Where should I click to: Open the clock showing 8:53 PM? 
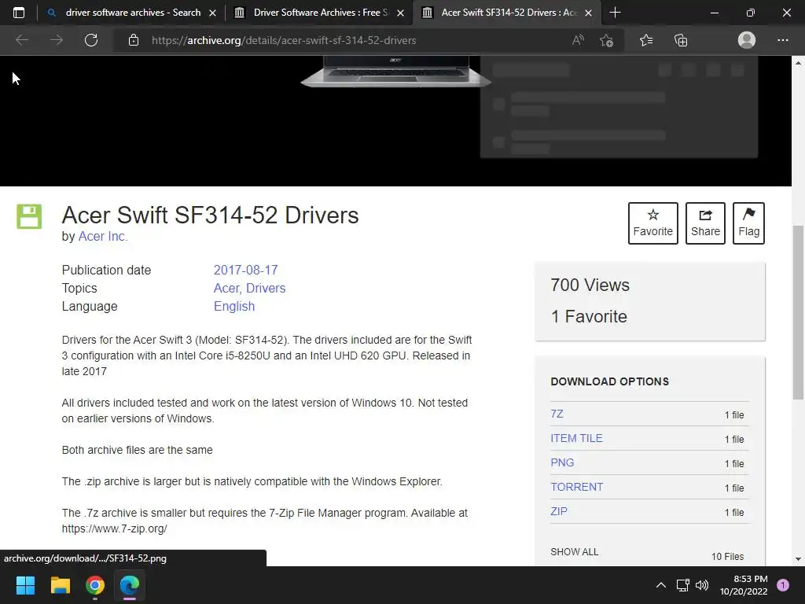[x=744, y=585]
